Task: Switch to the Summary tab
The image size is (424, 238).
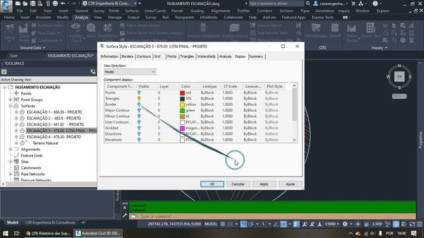Action: pyautogui.click(x=256, y=56)
